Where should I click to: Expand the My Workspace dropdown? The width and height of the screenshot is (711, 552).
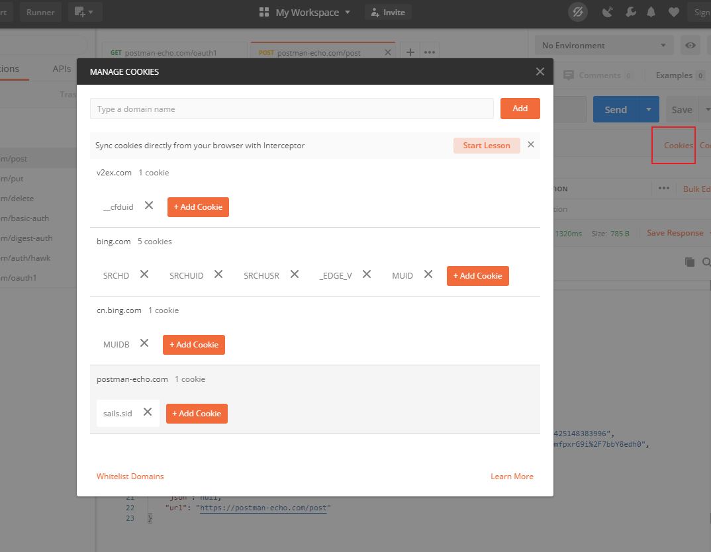(x=348, y=12)
